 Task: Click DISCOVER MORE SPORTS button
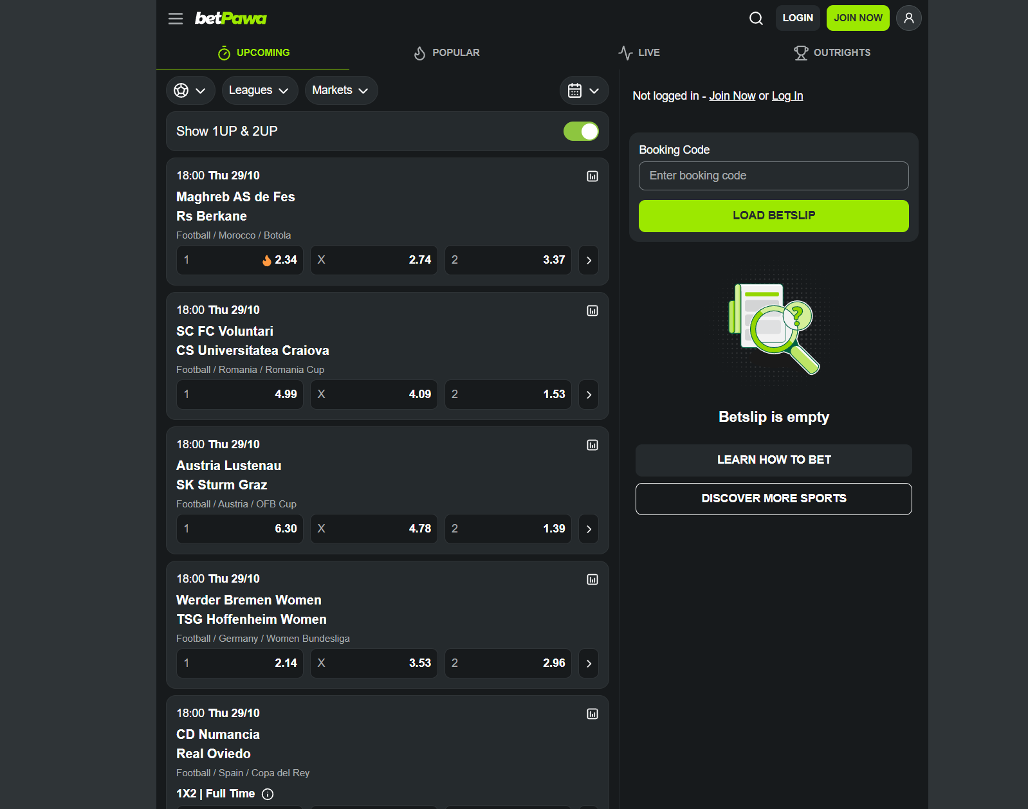[x=773, y=499]
